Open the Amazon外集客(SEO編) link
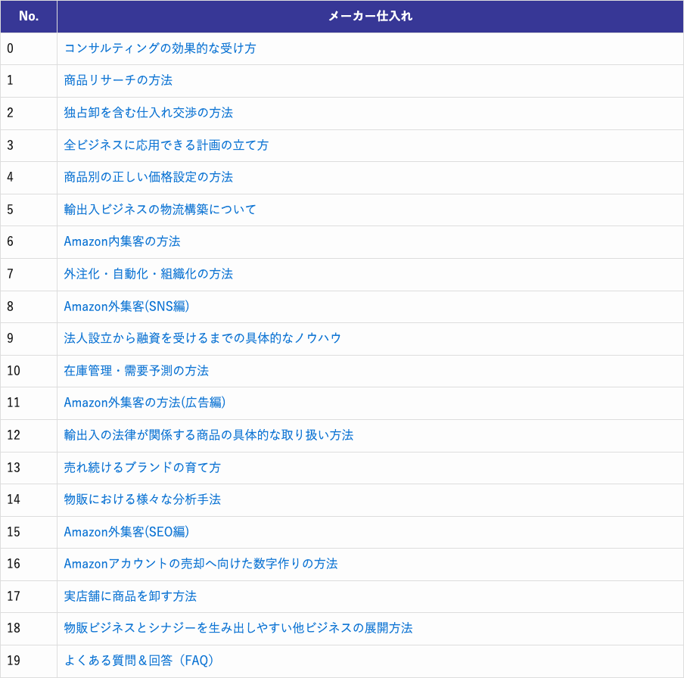The height and width of the screenshot is (678, 684). 125,532
